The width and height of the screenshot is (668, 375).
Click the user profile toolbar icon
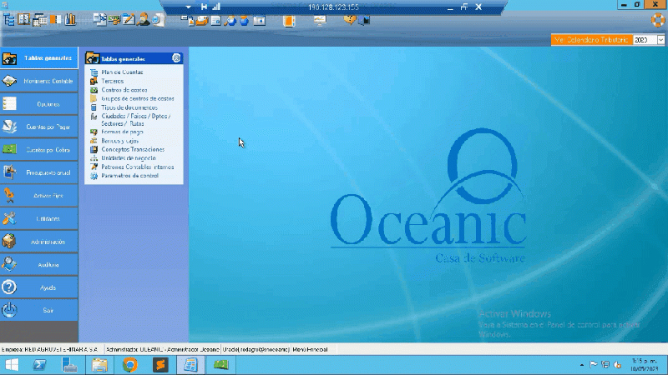pyautogui.click(x=144, y=18)
